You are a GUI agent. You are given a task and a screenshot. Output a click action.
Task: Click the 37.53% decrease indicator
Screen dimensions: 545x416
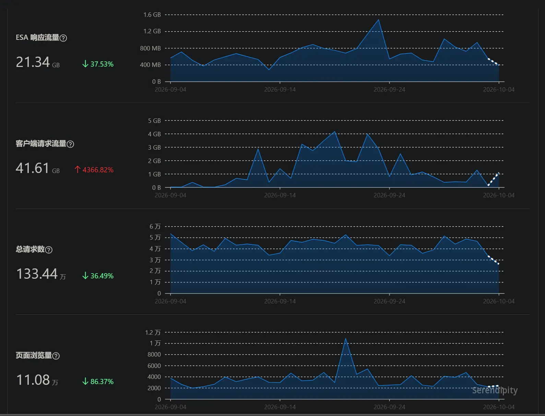click(x=98, y=64)
